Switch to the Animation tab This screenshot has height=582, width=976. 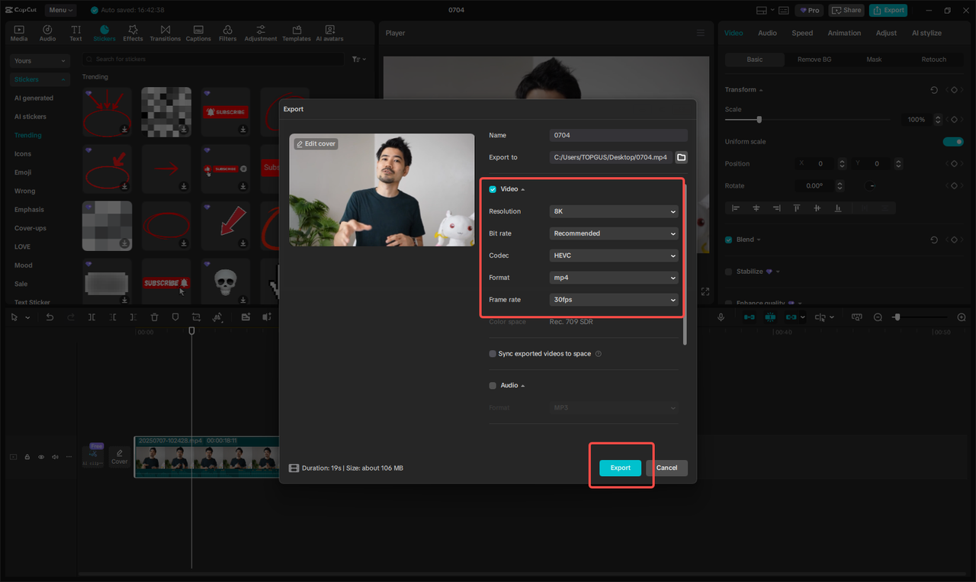pos(843,33)
